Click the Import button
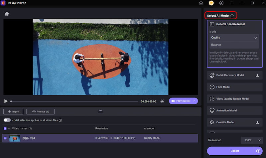 pos(13,112)
